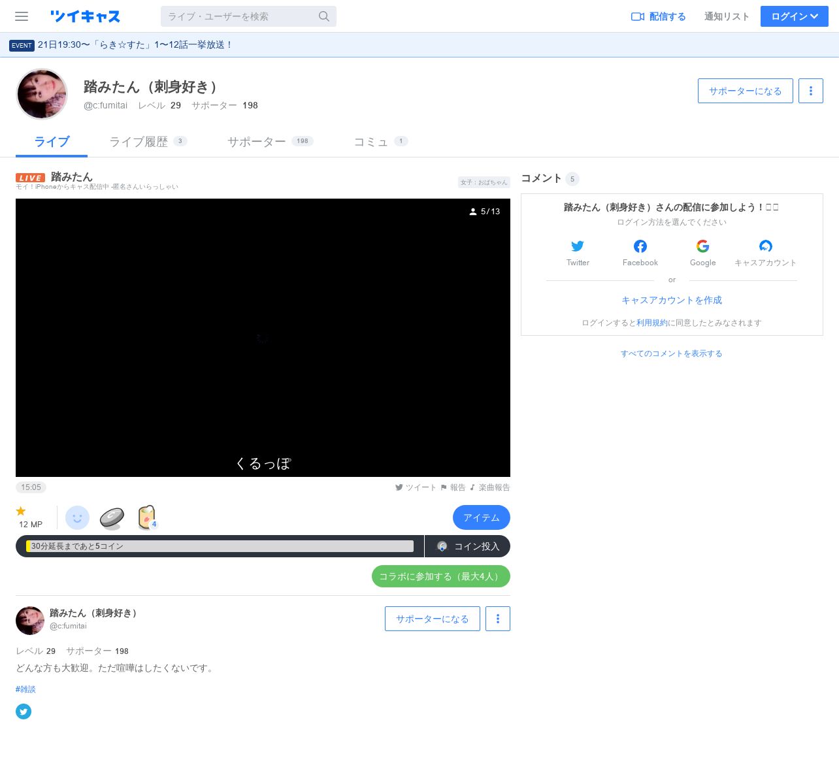Screen dimensions: 839x767
Task: Click the TwitCasting logo
Action: 85,16
